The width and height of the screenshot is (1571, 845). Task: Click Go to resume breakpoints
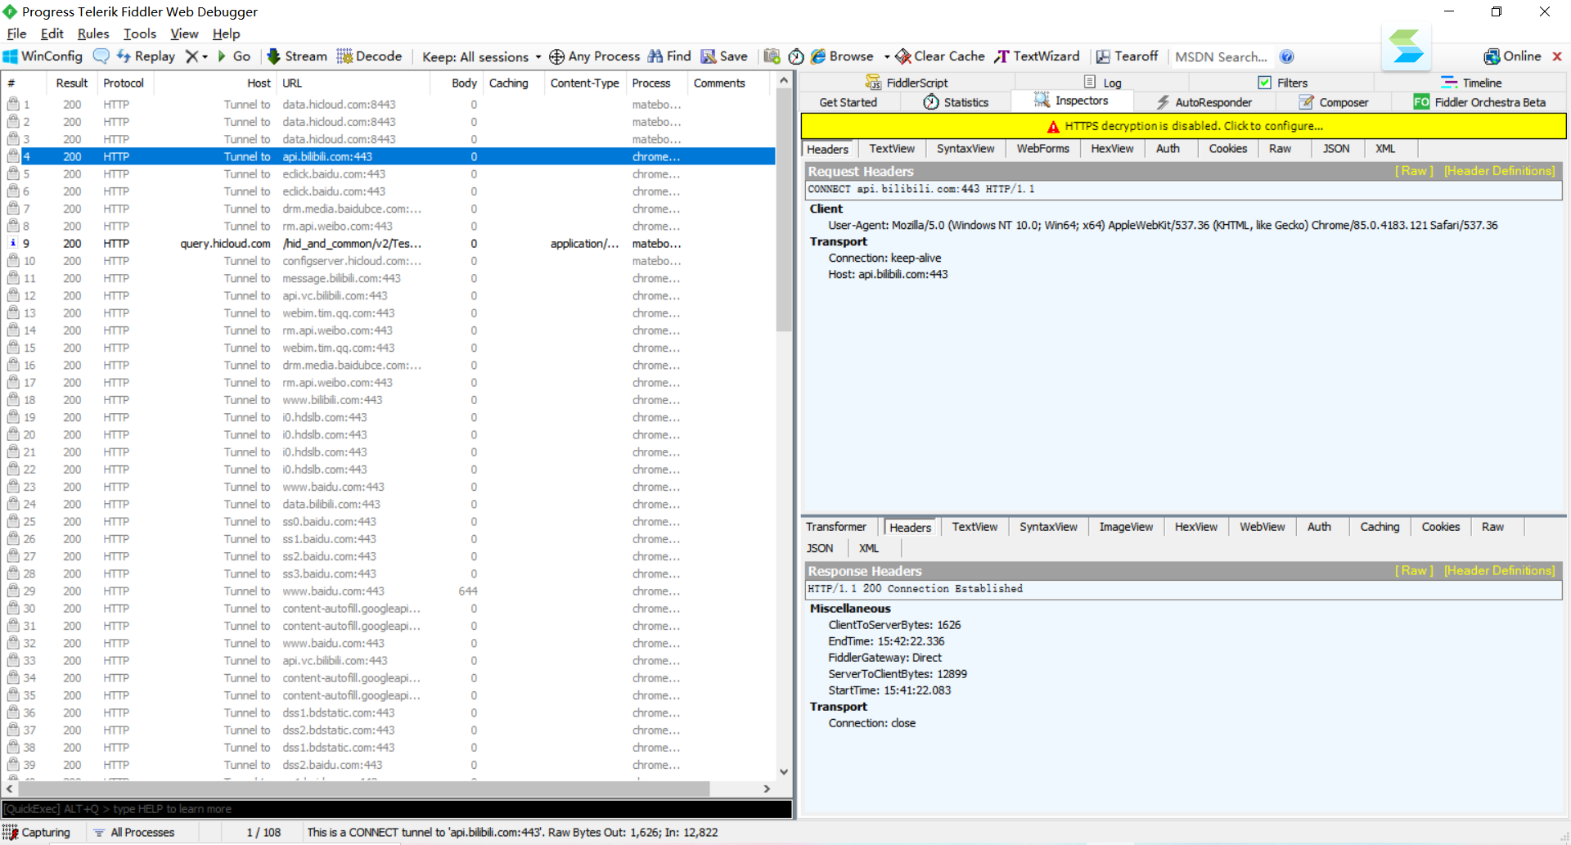pos(234,56)
